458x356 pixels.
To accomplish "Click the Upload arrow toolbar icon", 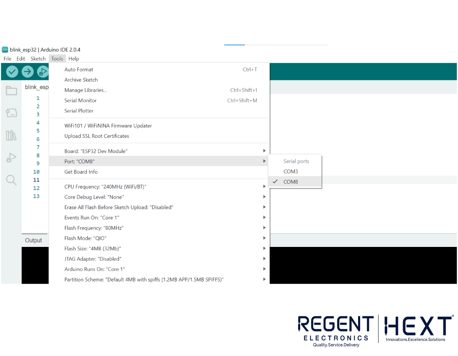I will pos(27,72).
